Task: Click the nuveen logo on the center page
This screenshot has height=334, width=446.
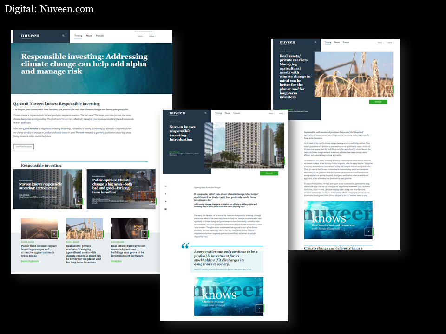Action: pos(177,113)
